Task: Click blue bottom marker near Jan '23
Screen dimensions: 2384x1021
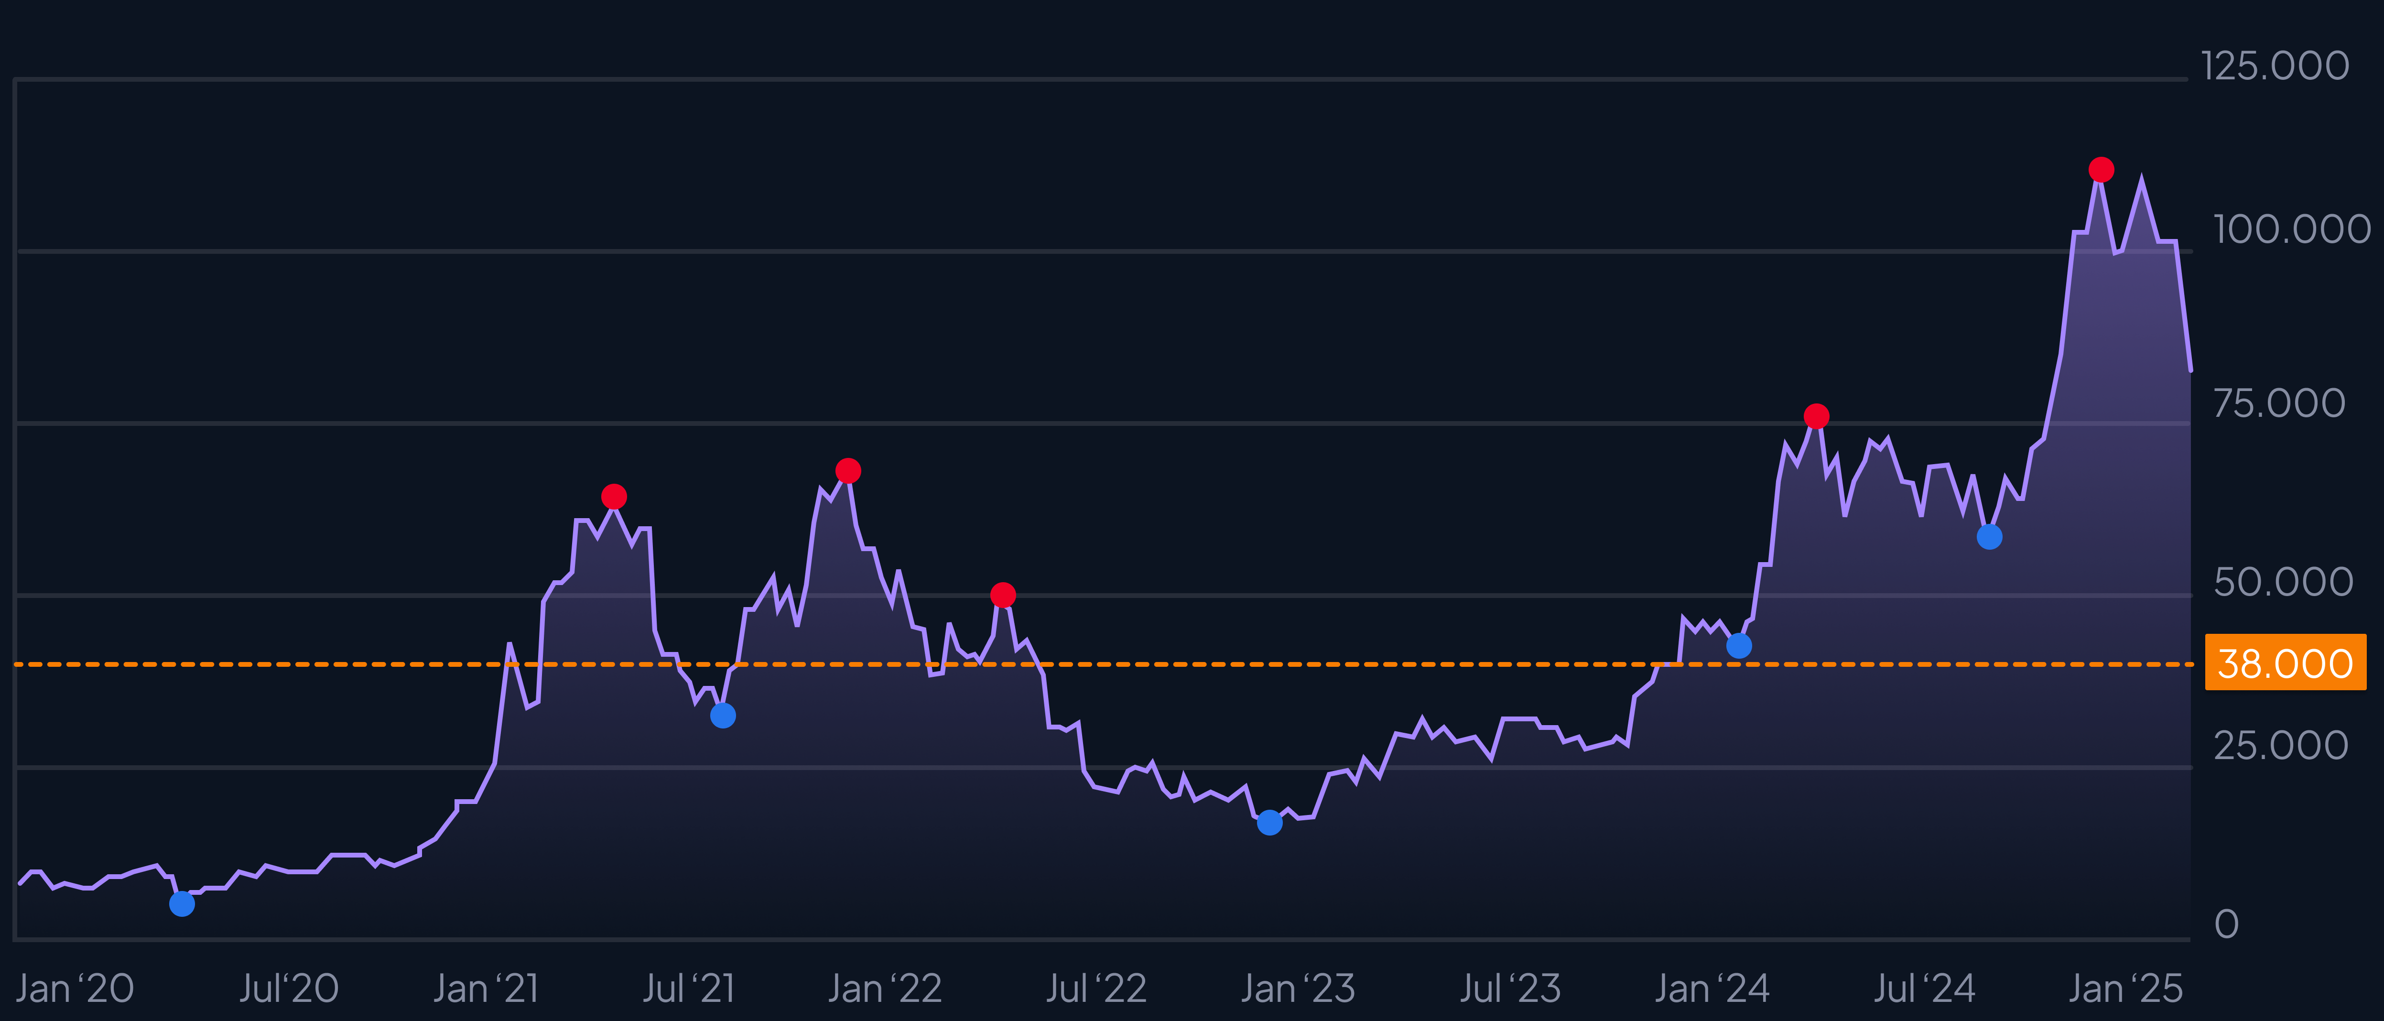Action: (x=1270, y=822)
